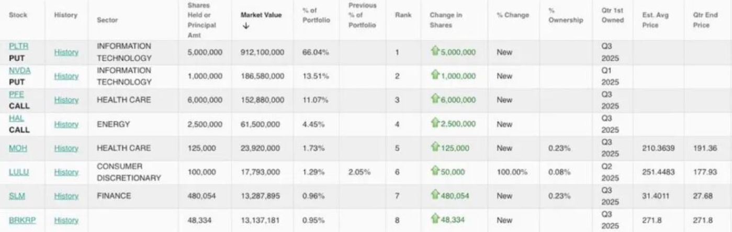View History for the MOH row
Viewport: 732px width, 232px height.
point(66,148)
